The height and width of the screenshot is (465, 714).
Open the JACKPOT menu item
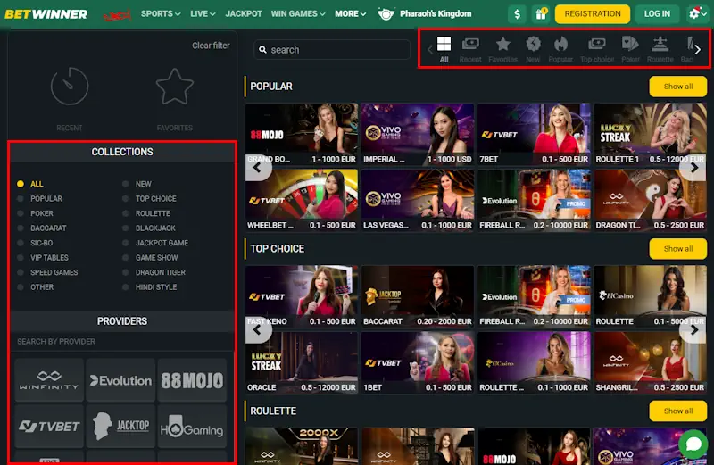click(244, 14)
